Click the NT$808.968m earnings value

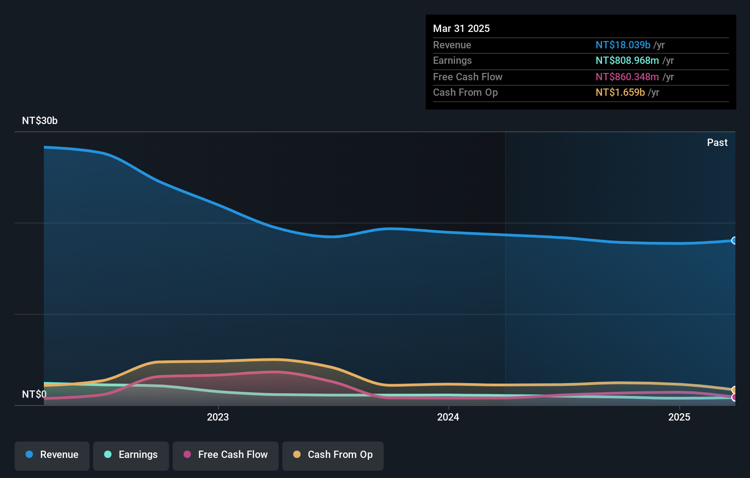pos(627,60)
